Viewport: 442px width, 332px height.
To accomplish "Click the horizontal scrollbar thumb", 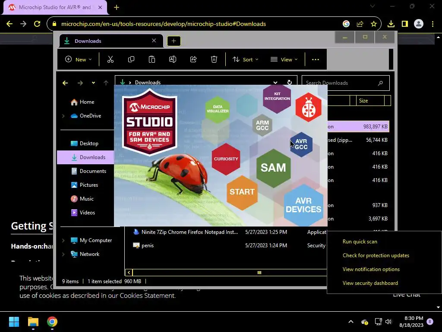I will 259,272.
